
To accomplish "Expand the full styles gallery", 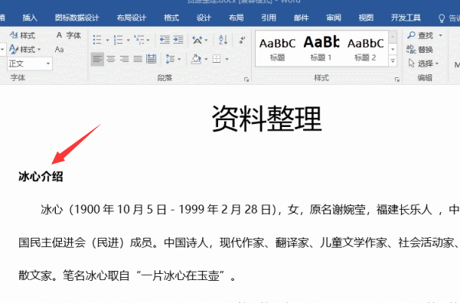I will click(x=393, y=61).
